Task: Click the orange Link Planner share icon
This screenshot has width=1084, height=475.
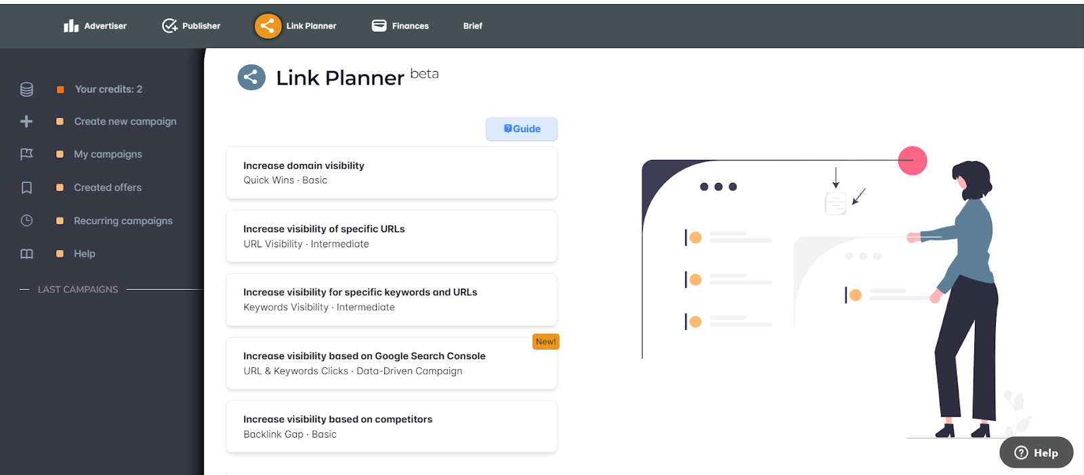Action: (268, 26)
